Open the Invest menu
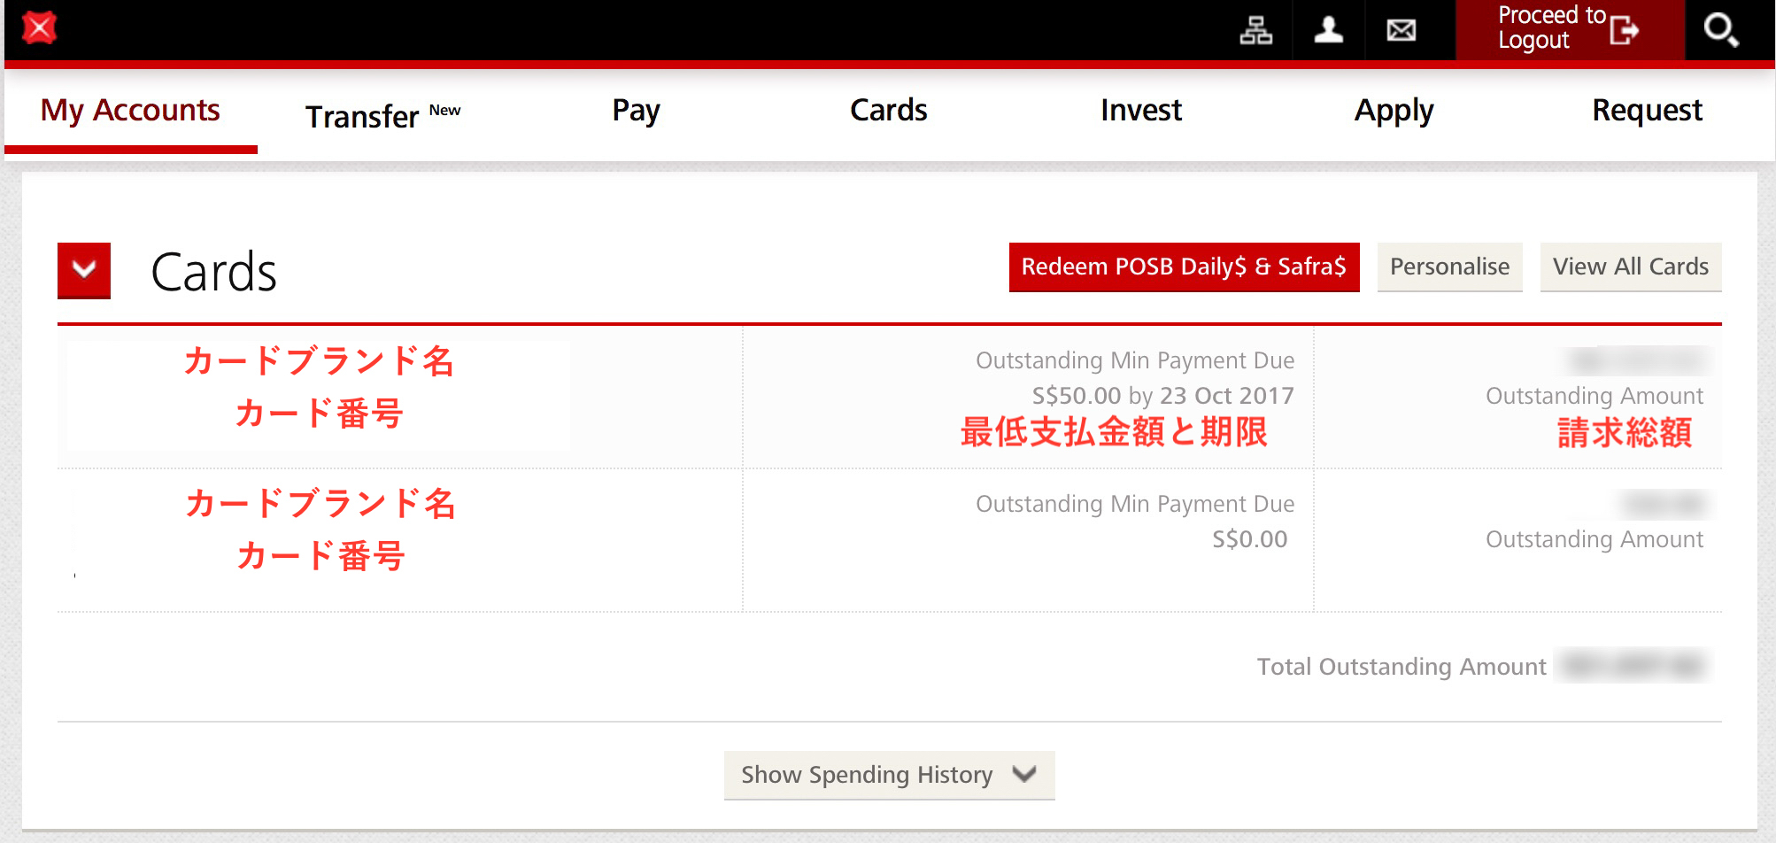This screenshot has width=1776, height=843. click(x=1141, y=111)
